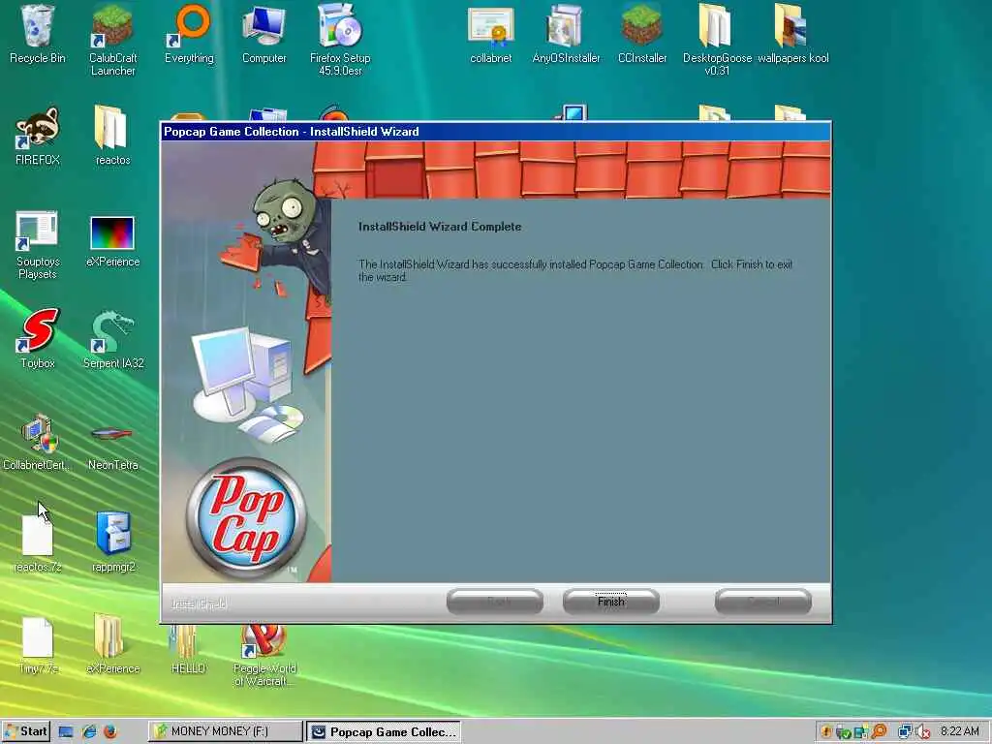The width and height of the screenshot is (992, 744).
Task: Select the CCInstaller desktop icon
Action: (642, 35)
